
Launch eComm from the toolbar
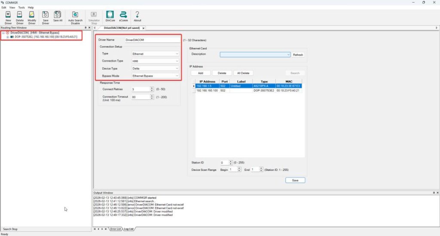[x=123, y=15]
